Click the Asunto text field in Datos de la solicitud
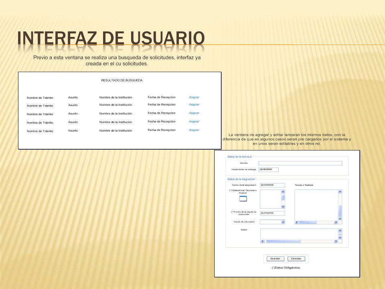The width and height of the screenshot is (385, 289). tap(300, 163)
